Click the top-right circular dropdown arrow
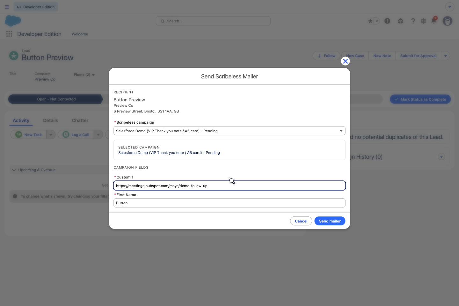 (x=450, y=7)
